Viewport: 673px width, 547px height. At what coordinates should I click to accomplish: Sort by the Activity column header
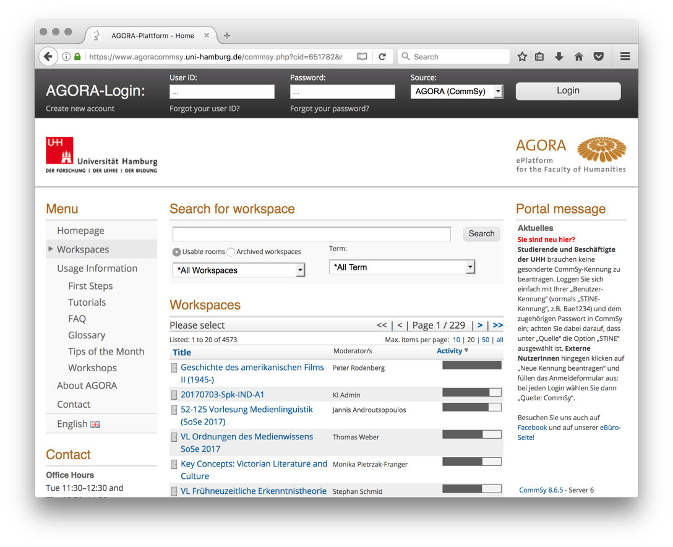coord(450,351)
